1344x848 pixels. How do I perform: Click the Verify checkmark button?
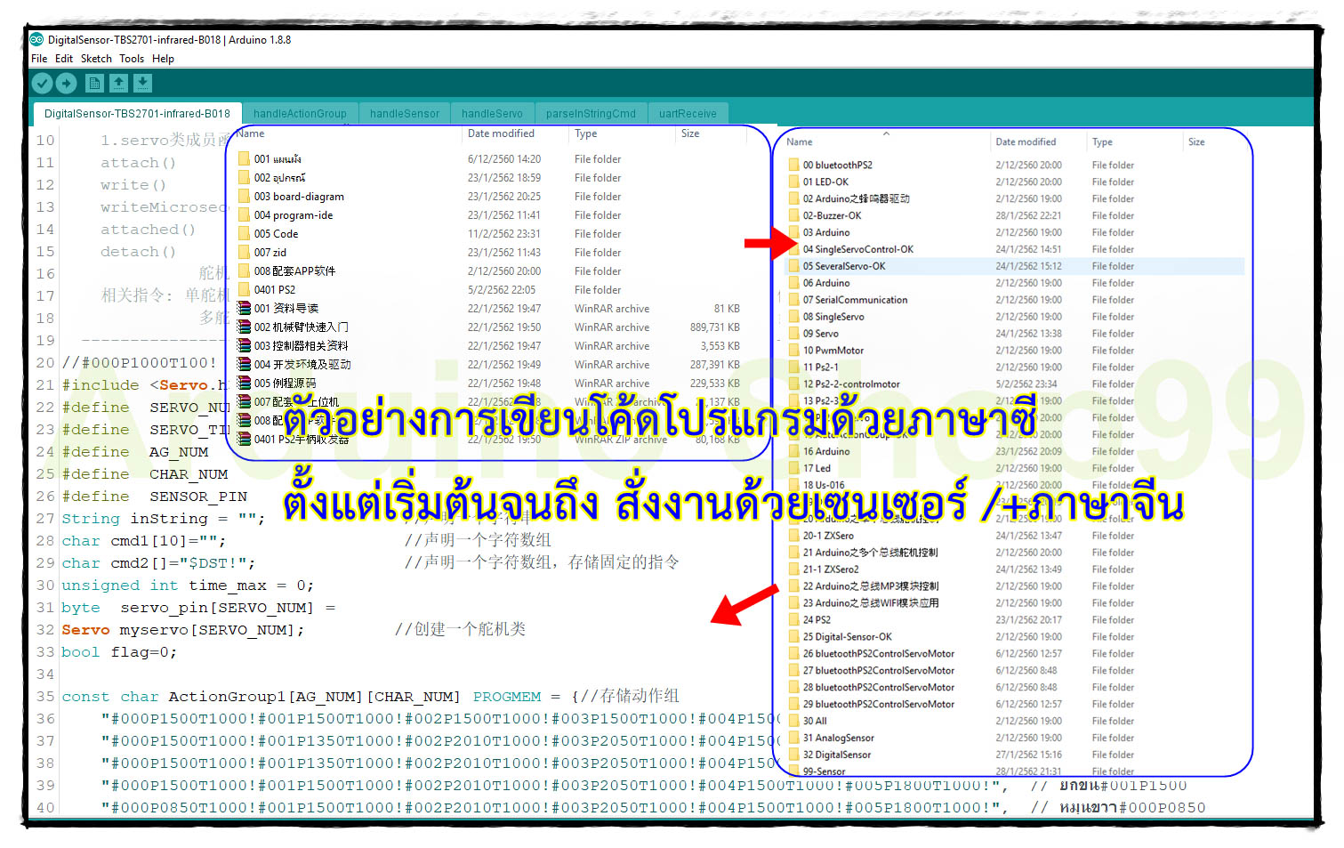(42, 83)
